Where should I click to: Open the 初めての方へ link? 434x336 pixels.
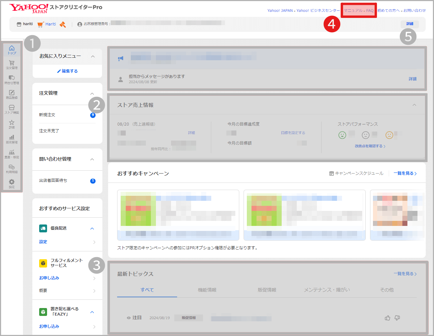coord(388,11)
